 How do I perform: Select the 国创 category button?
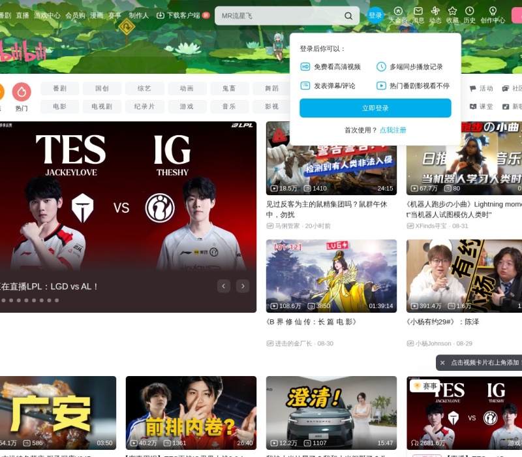[x=102, y=88]
